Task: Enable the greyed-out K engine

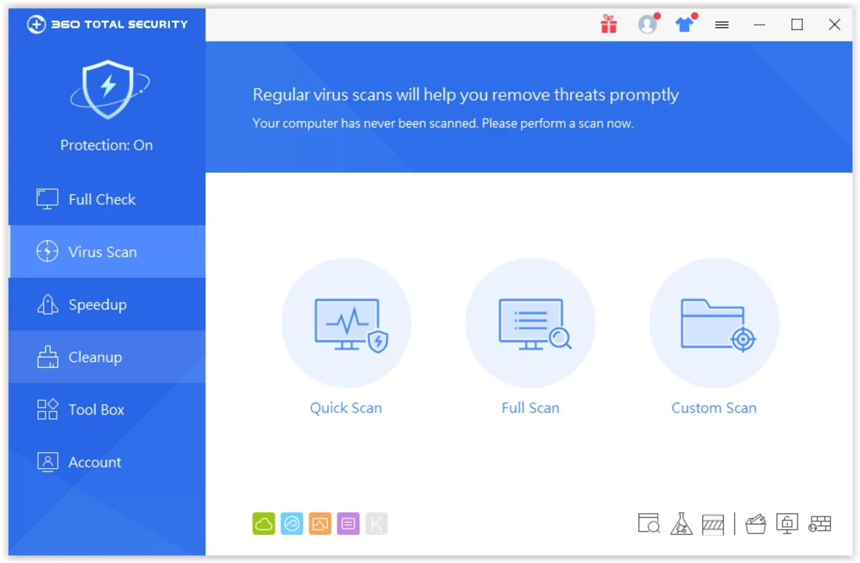Action: (x=376, y=524)
